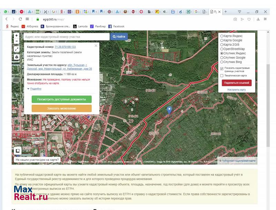Viewport: 276px width, 210px height.
Task: Select Спутник Google map layer
Action: (x=222, y=58)
